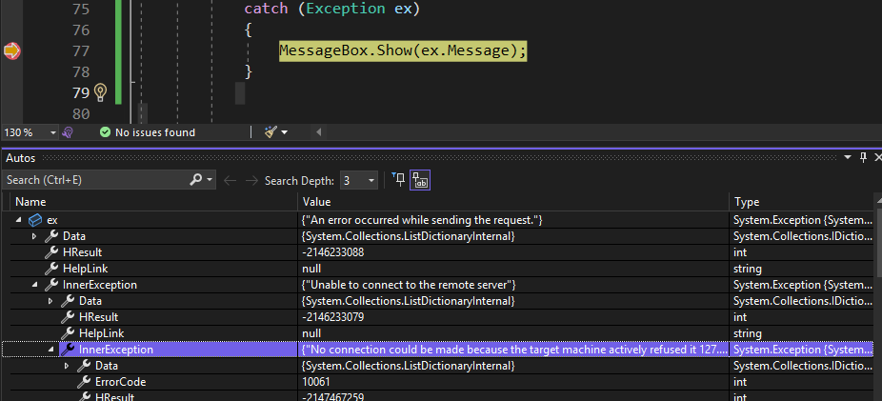This screenshot has height=401, width=882.
Task: Click the No issues found checkmark
Action: click(105, 132)
